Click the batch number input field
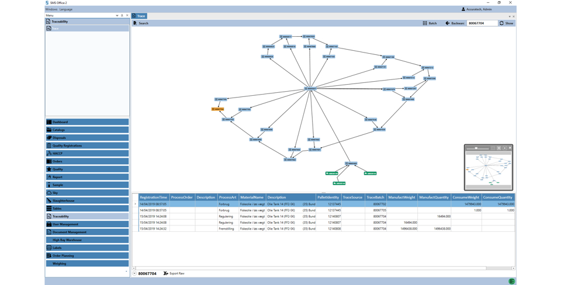The height and width of the screenshot is (285, 561). pos(482,23)
